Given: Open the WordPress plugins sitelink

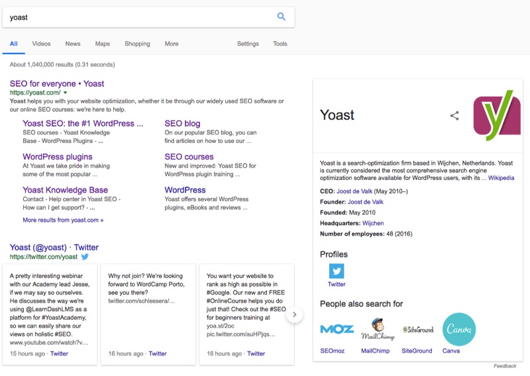Looking at the screenshot, I should [58, 157].
